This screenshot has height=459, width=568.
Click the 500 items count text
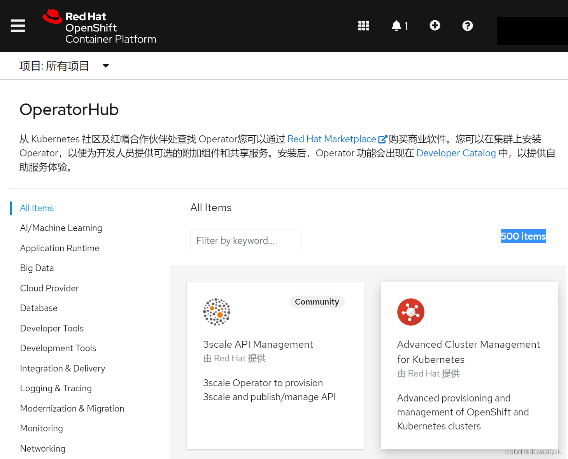click(x=523, y=236)
